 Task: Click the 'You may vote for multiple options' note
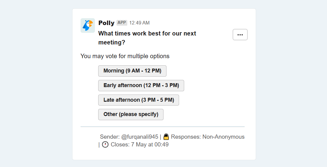pos(125,56)
